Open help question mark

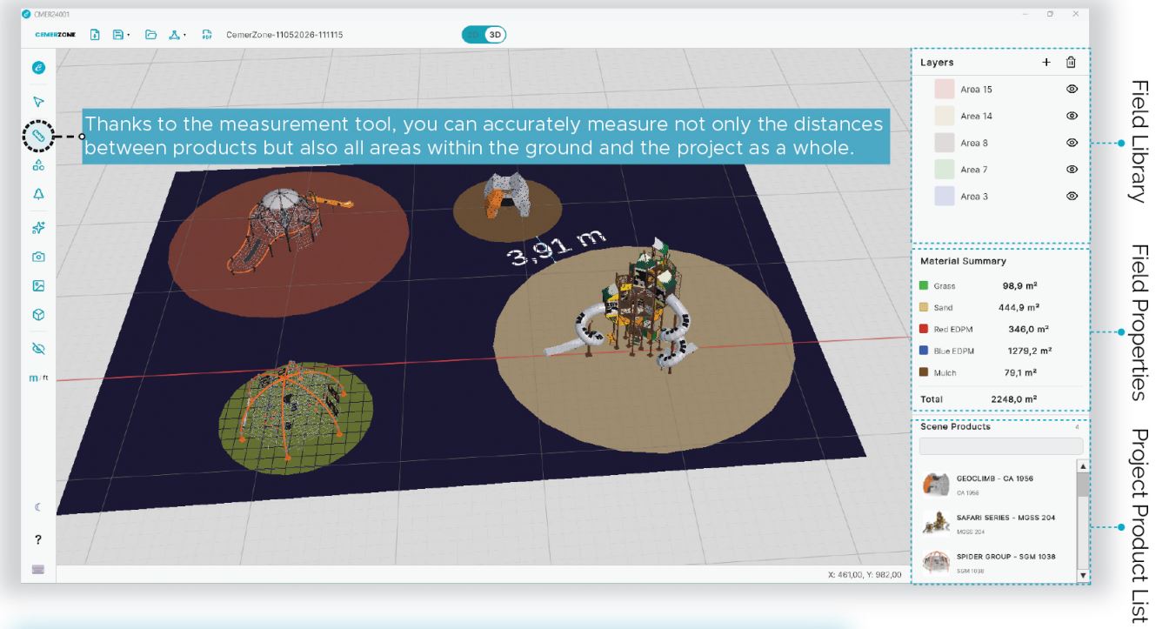38,539
